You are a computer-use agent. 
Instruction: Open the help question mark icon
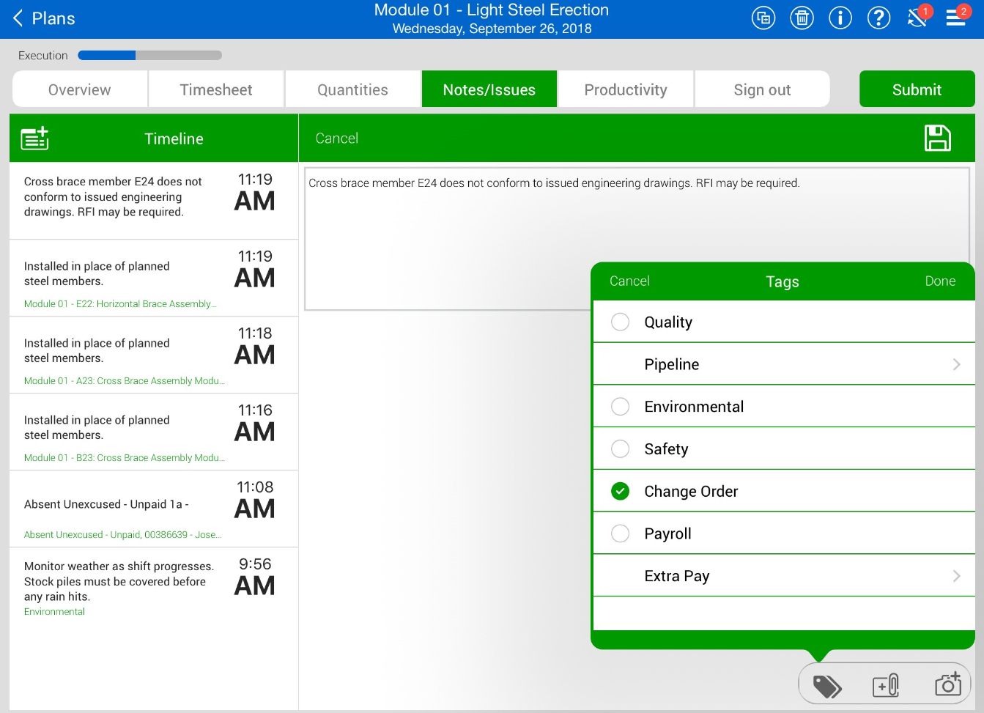(x=878, y=18)
